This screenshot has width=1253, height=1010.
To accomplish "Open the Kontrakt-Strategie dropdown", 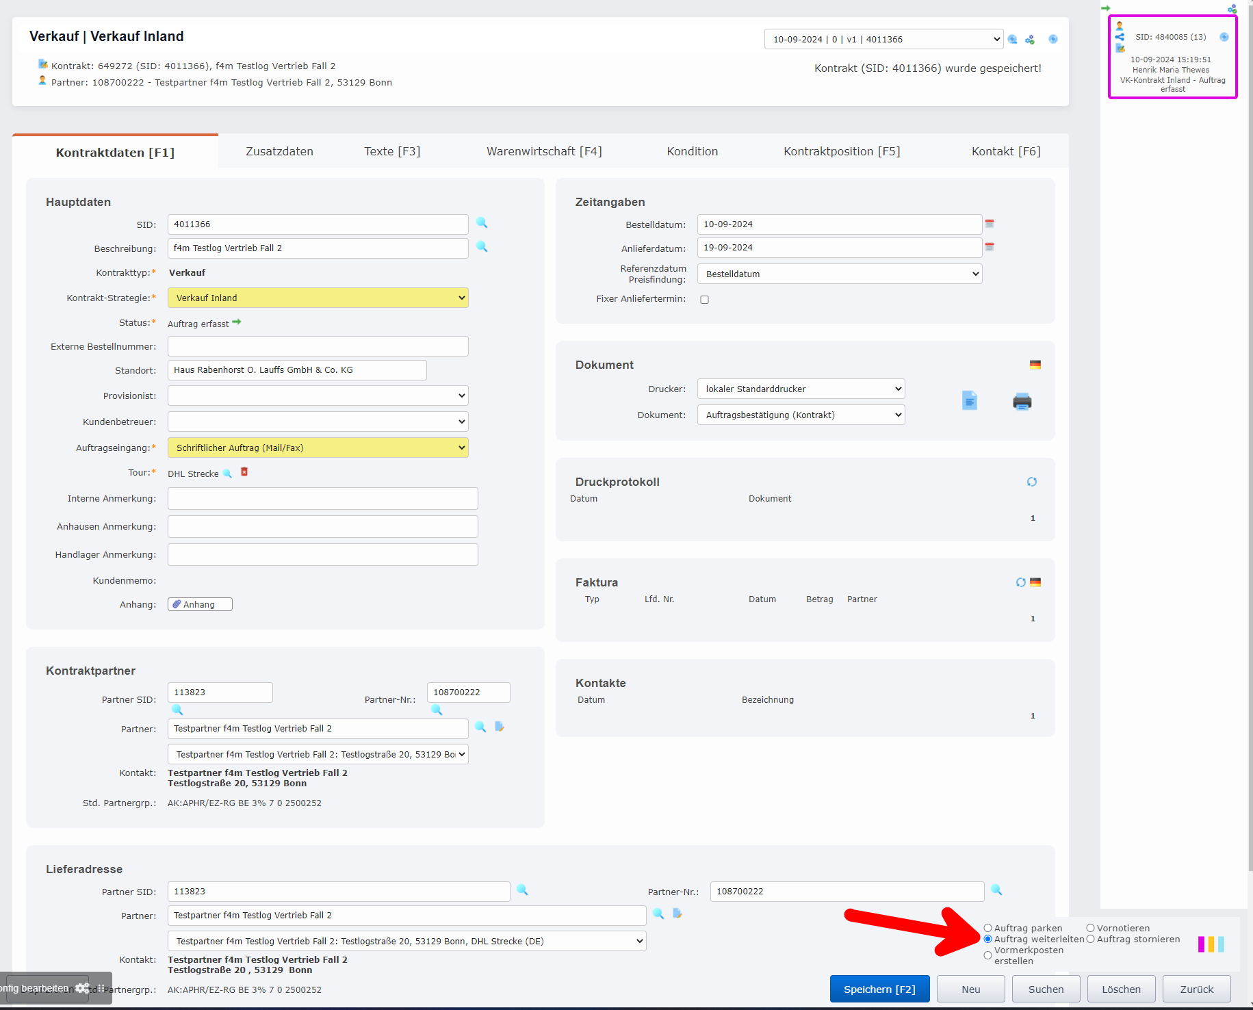I will tap(318, 298).
